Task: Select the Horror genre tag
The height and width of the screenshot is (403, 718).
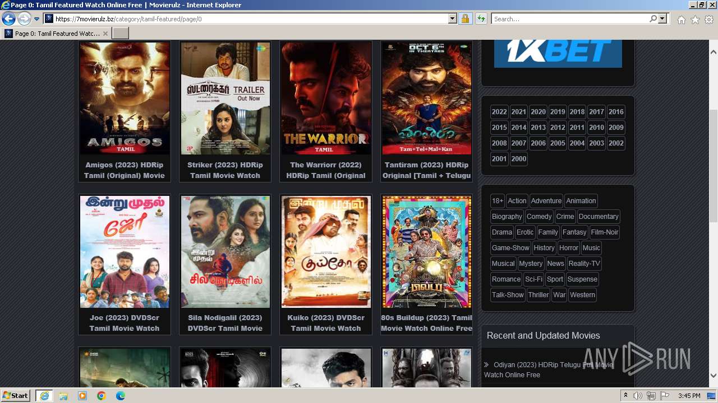Action: tap(568, 248)
